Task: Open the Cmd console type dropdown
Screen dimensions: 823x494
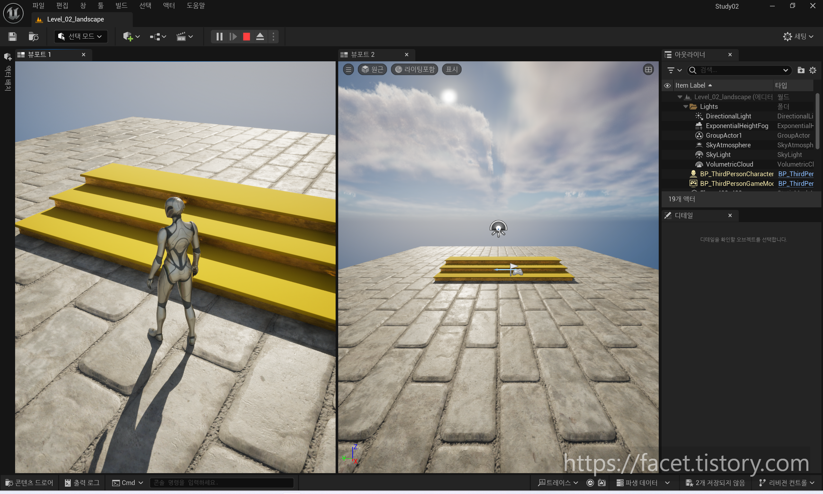Action: pyautogui.click(x=128, y=483)
